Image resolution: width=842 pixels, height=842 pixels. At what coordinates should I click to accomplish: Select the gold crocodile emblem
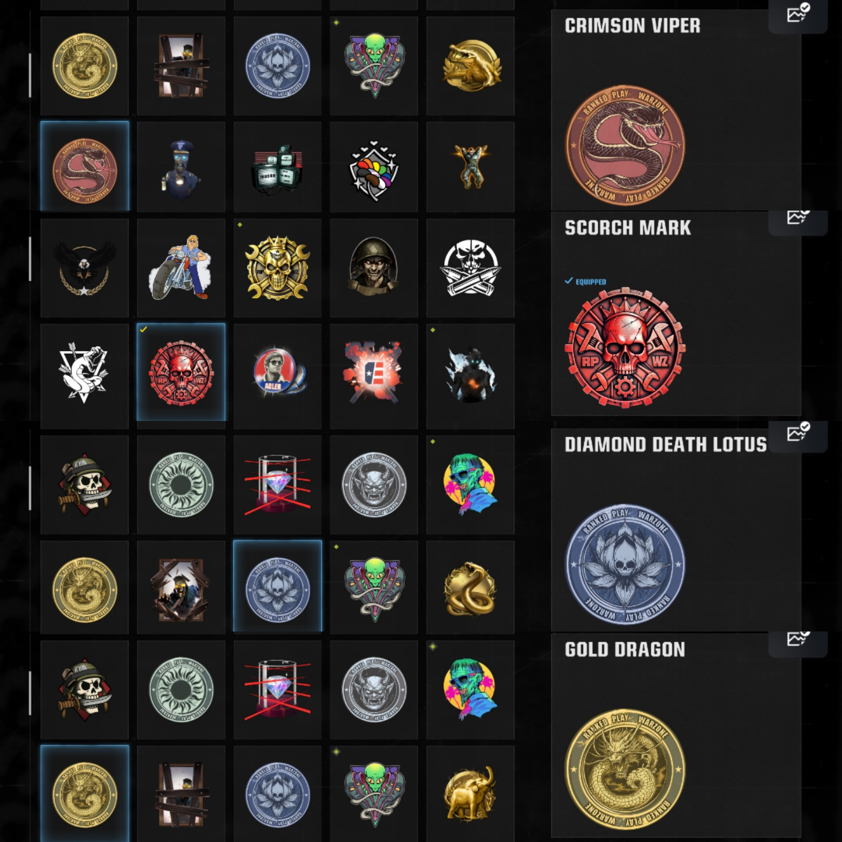(x=471, y=66)
